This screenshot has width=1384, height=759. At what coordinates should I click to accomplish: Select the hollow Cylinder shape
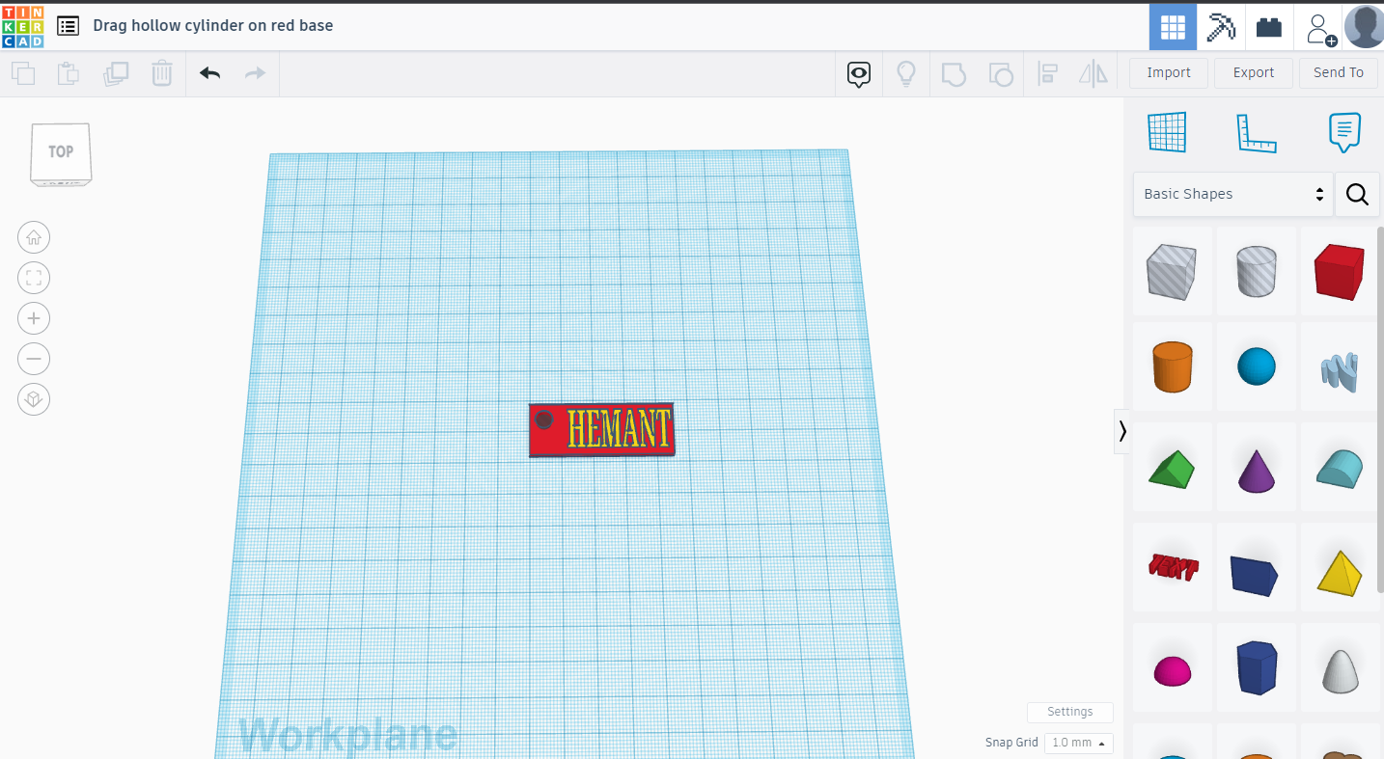point(1257,271)
